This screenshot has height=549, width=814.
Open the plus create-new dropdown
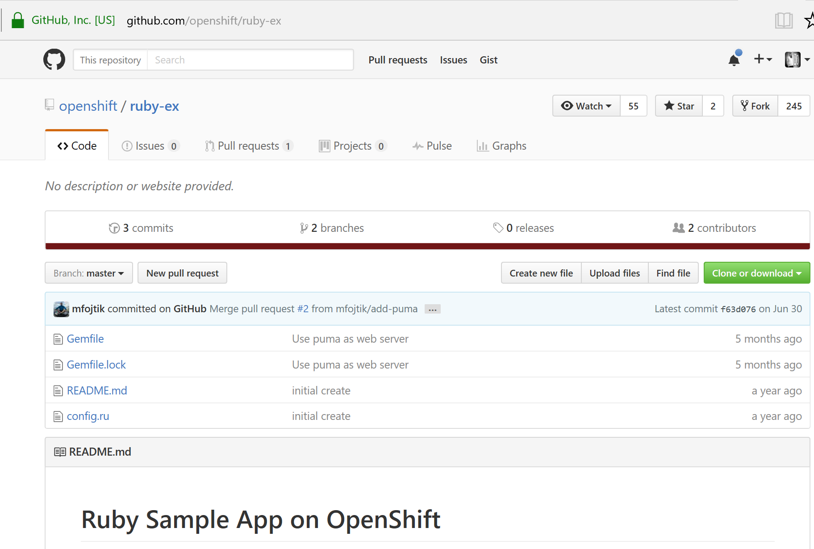[763, 59]
